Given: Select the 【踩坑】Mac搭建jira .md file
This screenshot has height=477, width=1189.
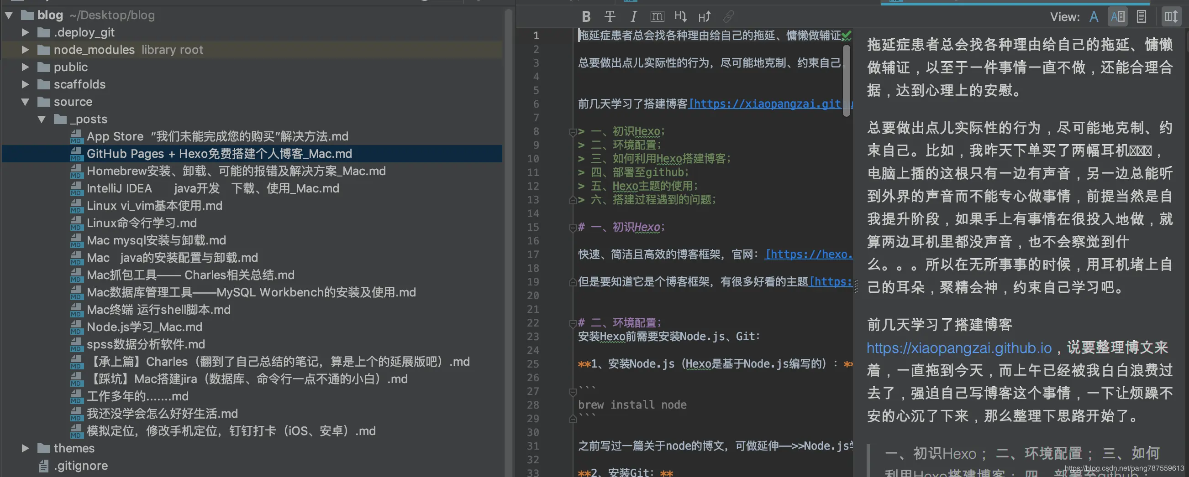Looking at the screenshot, I should coord(247,379).
